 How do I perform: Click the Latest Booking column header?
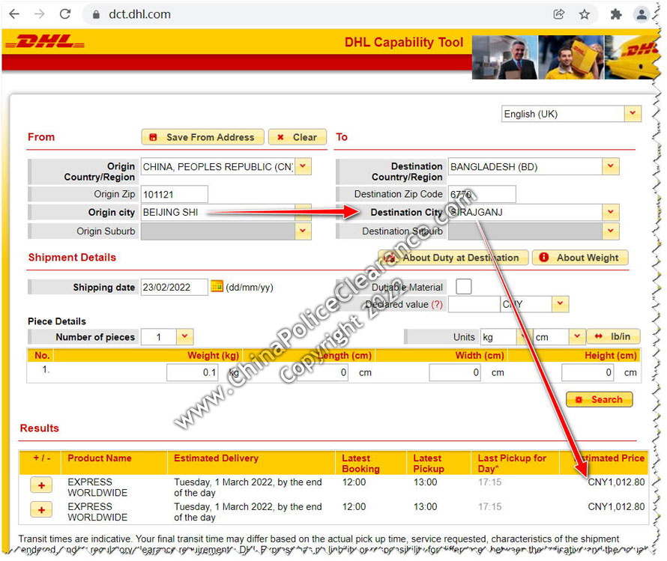click(x=360, y=463)
